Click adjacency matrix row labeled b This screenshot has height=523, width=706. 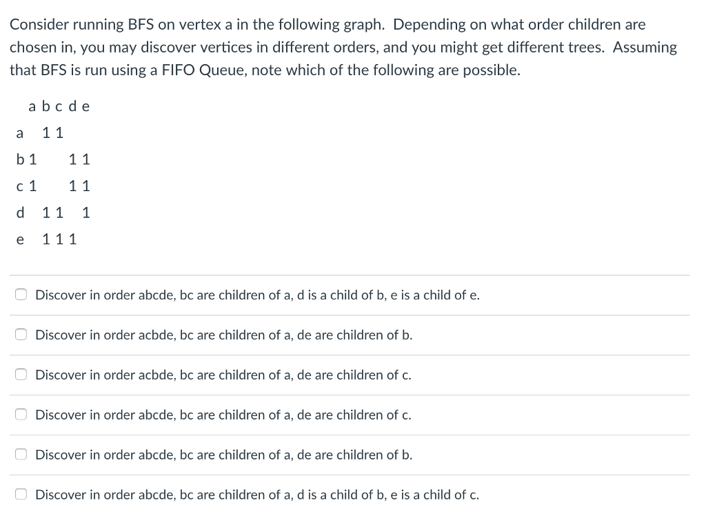[53, 159]
